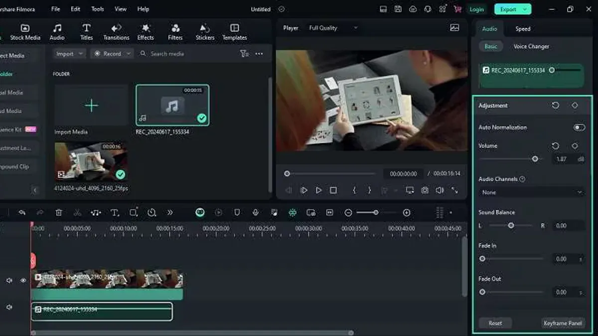The height and width of the screenshot is (336, 598).
Task: Open the Export dropdown arrow
Action: click(525, 9)
